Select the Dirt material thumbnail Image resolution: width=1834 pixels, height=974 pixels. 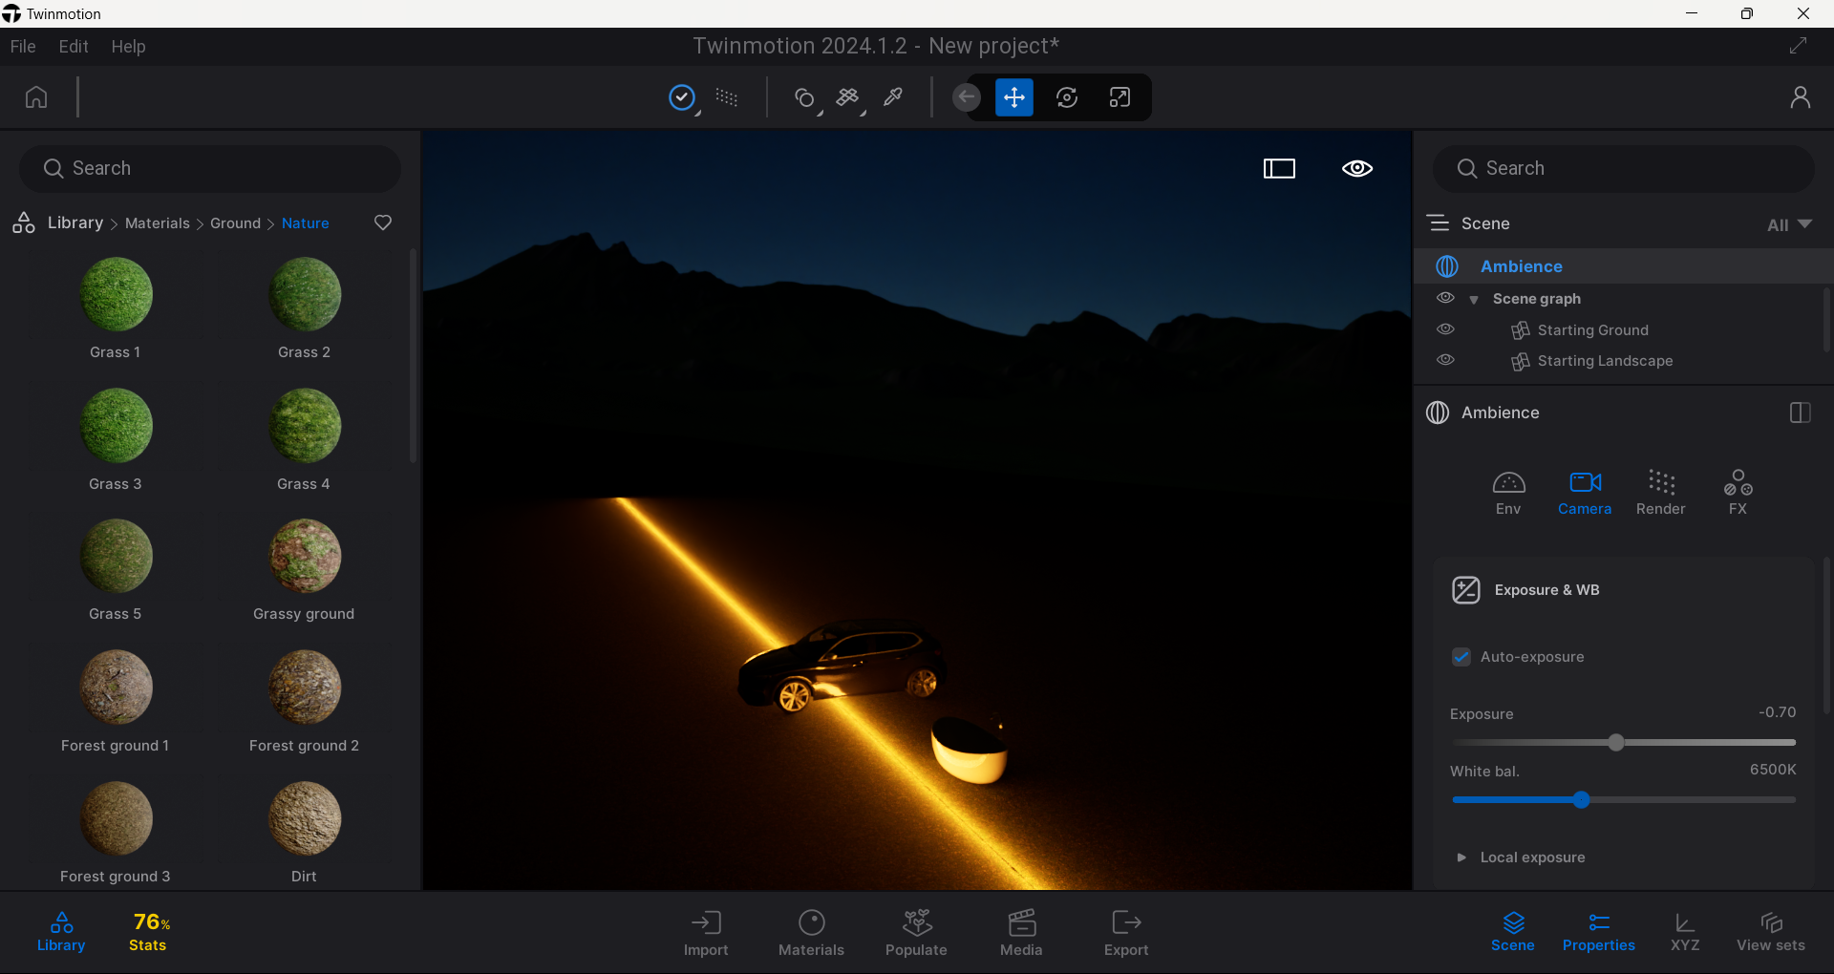tap(305, 818)
